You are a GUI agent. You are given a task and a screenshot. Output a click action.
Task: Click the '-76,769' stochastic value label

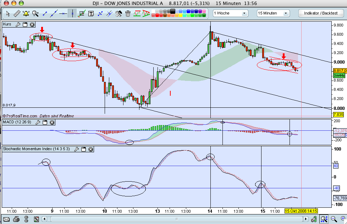340,198
